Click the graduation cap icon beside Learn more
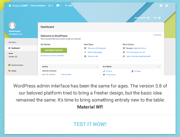Image resolution: width=180 pixels, height=137 pixels. point(124,56)
